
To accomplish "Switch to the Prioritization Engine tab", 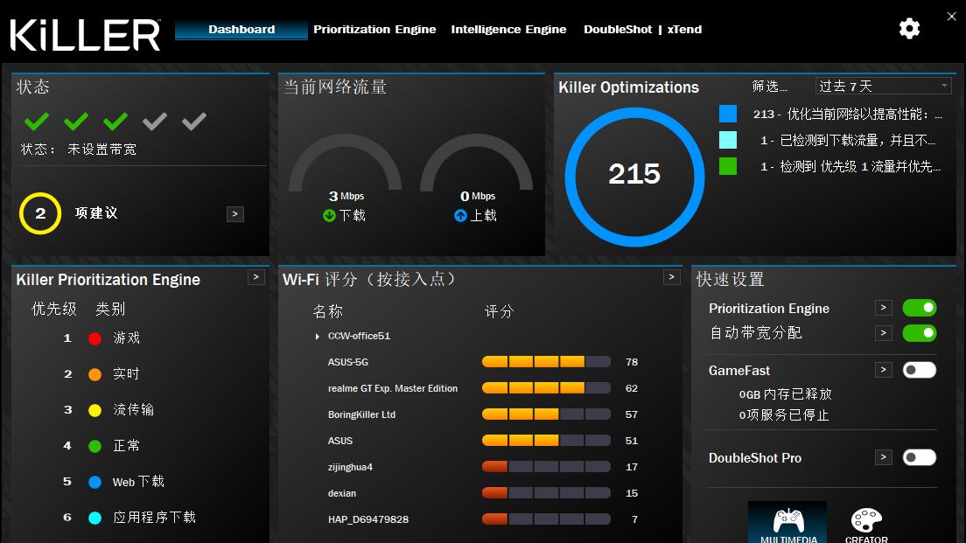I will click(374, 29).
